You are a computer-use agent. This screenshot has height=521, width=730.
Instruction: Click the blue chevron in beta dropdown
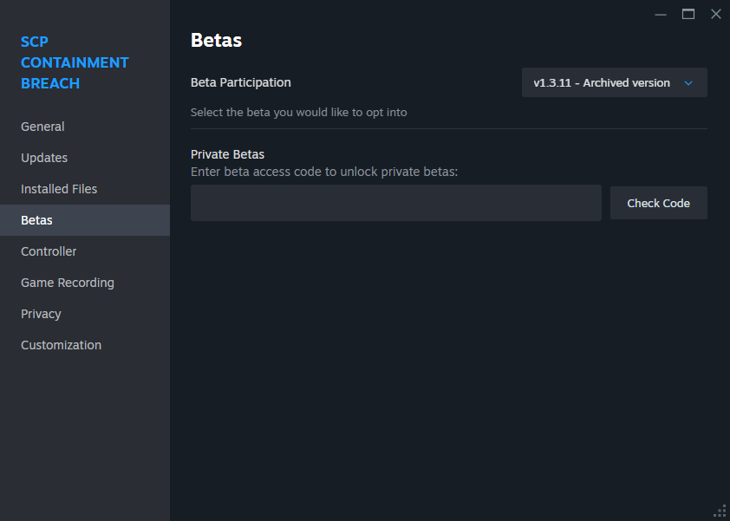point(689,83)
